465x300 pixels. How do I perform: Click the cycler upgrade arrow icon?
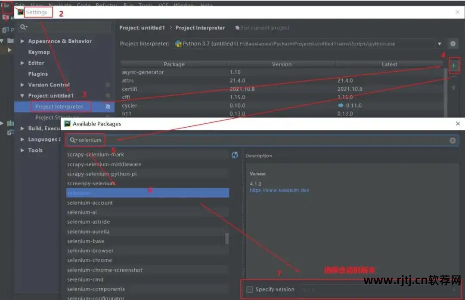[x=341, y=105]
